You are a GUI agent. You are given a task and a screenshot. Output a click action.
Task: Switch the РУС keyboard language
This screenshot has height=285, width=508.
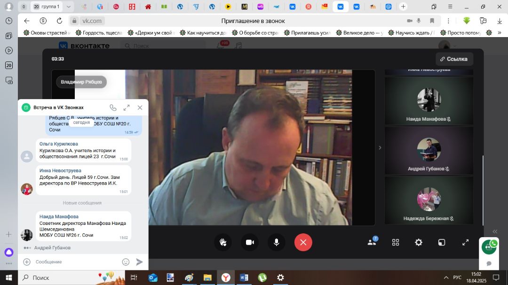click(x=457, y=277)
